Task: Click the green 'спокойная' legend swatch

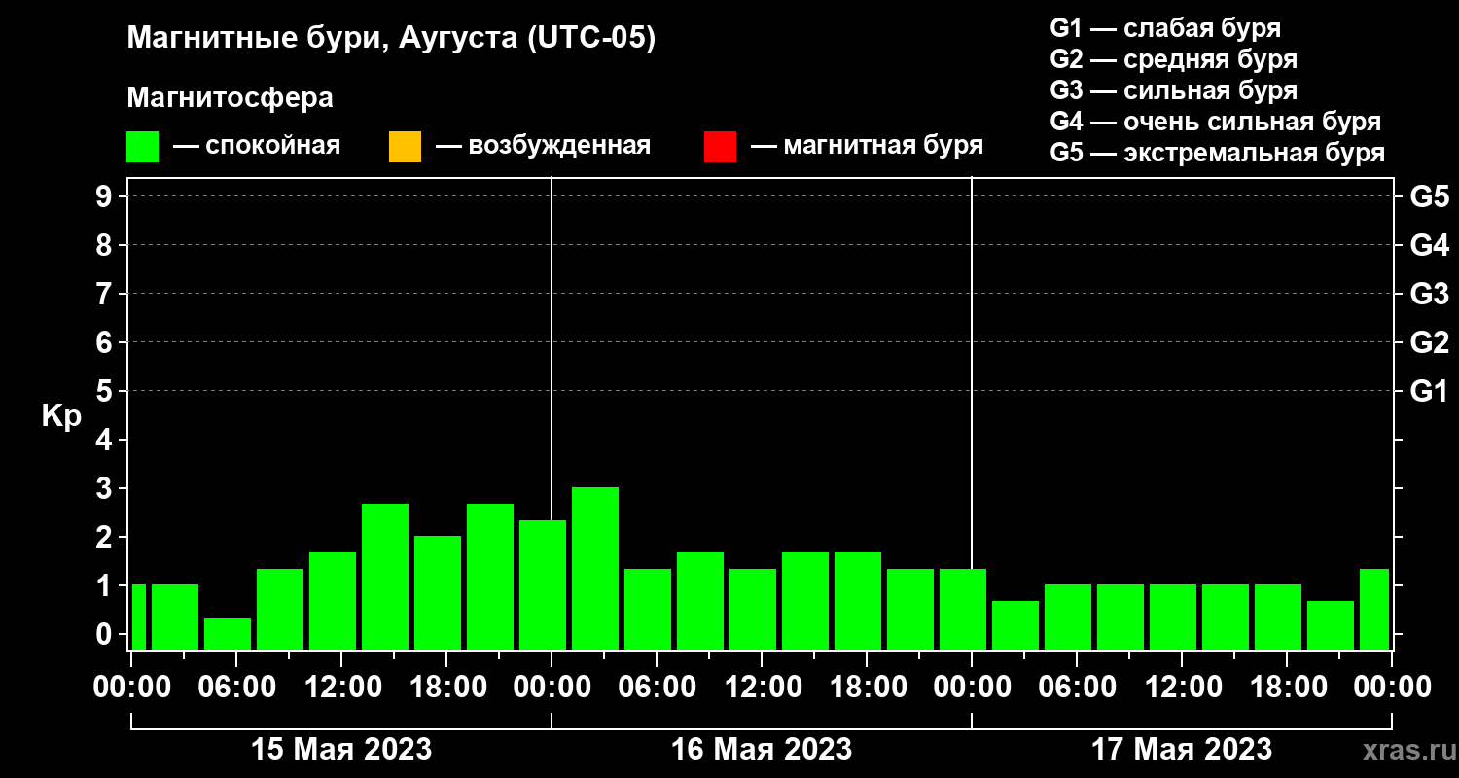Action: pyautogui.click(x=143, y=147)
